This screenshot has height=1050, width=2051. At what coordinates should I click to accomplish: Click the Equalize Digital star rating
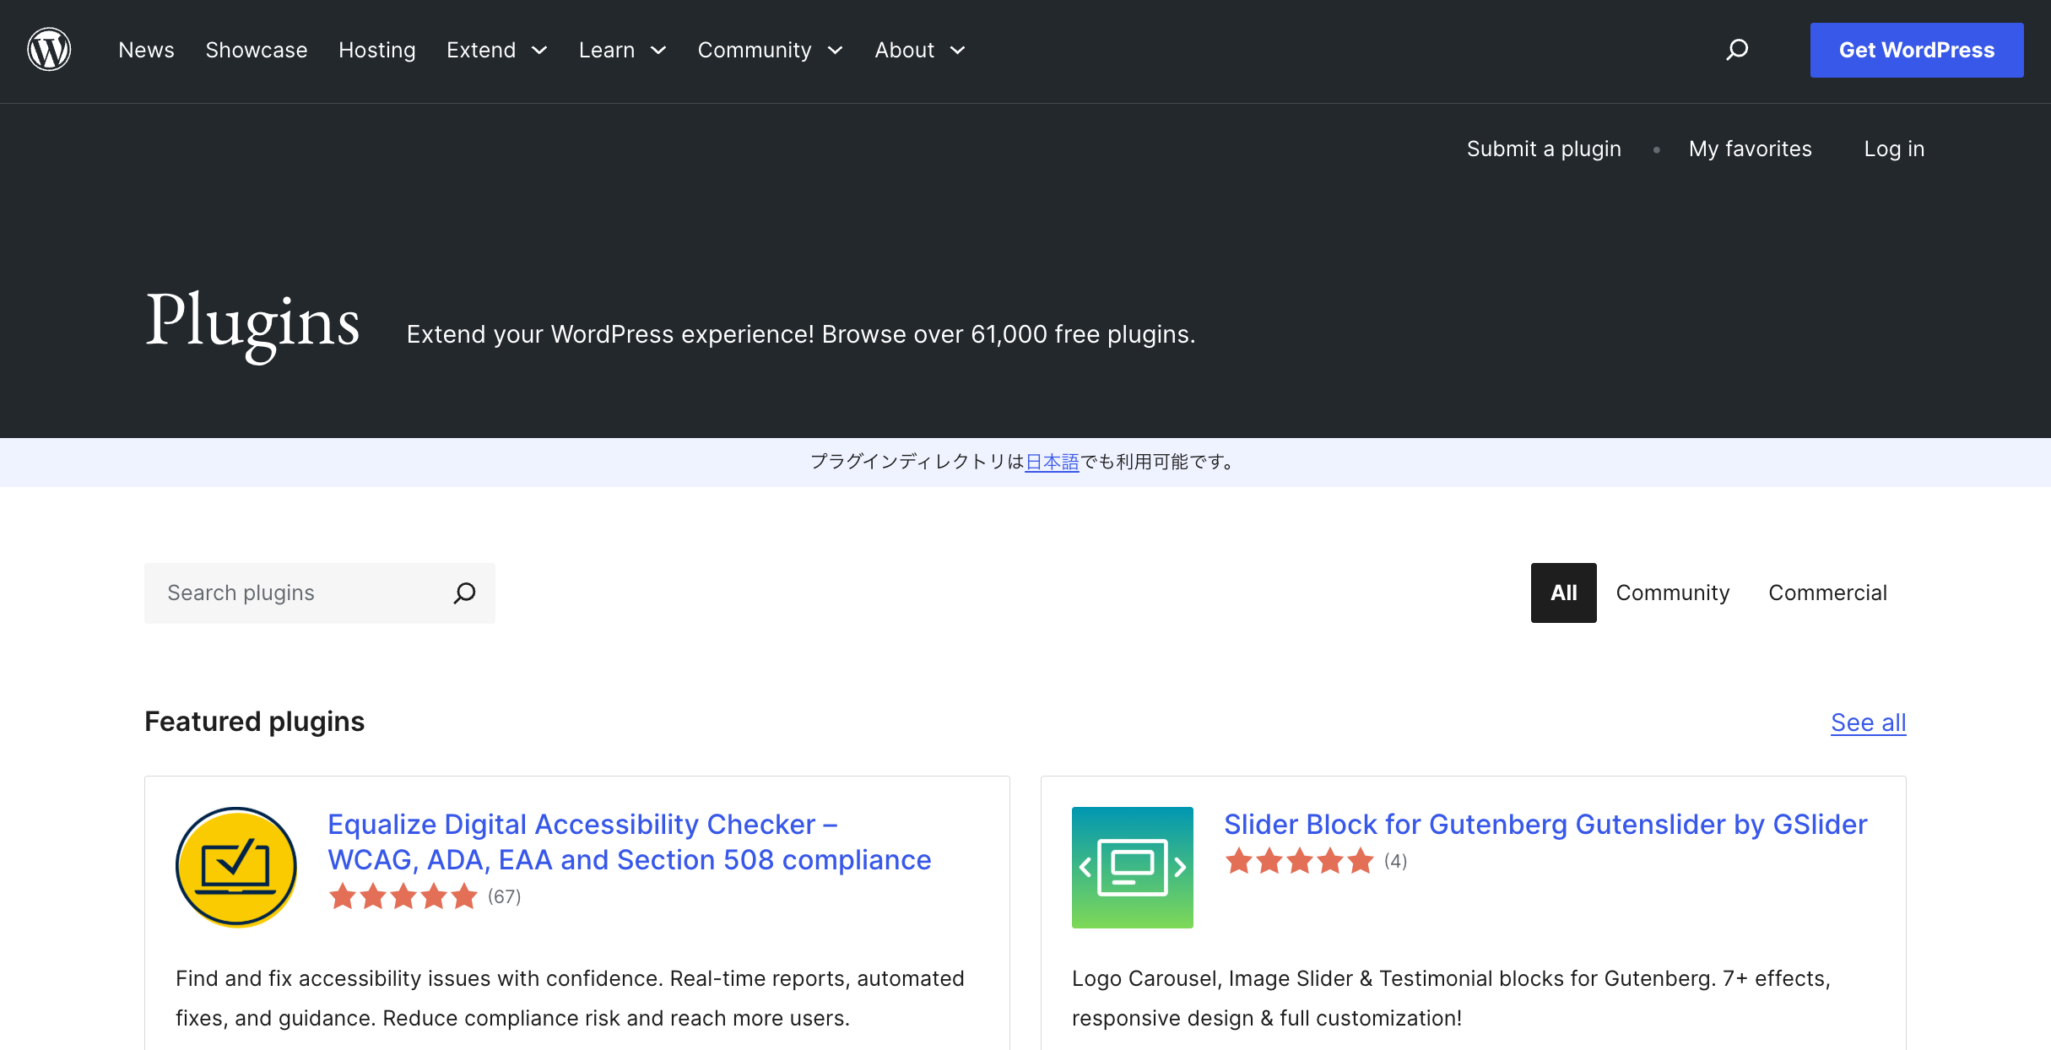click(x=403, y=896)
